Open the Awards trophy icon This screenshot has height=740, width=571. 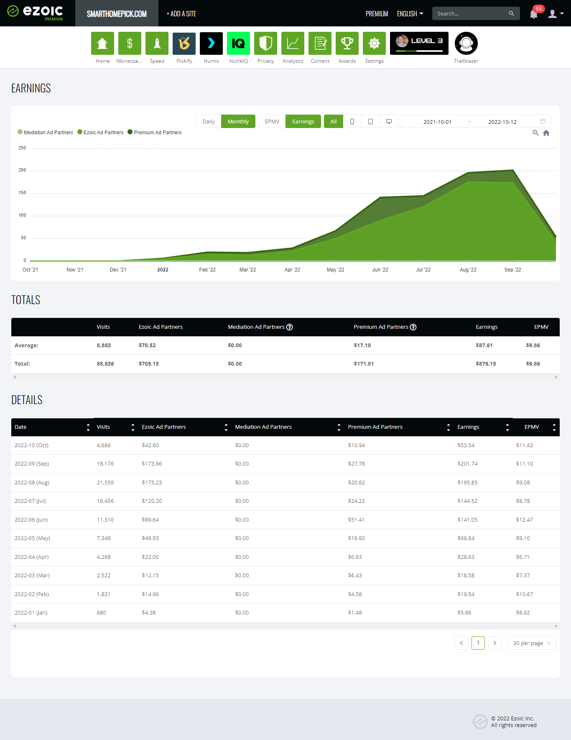pyautogui.click(x=347, y=44)
